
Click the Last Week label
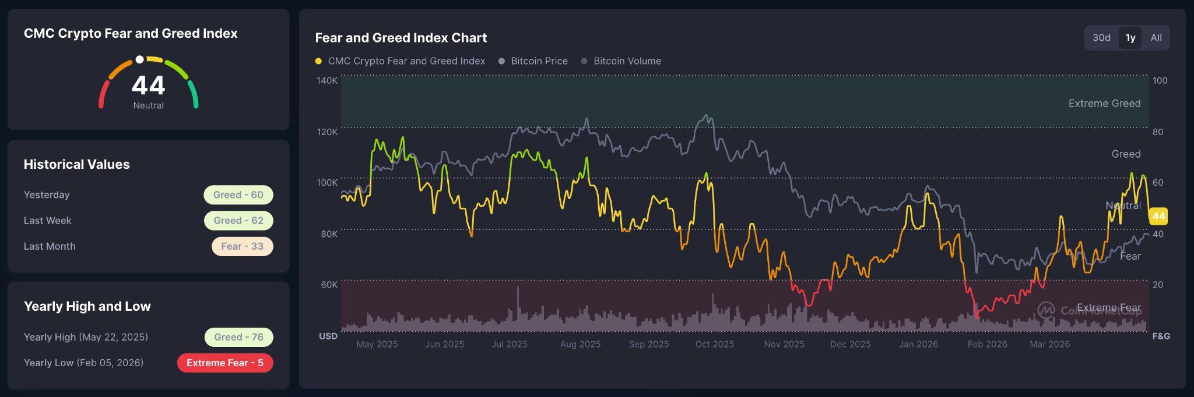(48, 221)
